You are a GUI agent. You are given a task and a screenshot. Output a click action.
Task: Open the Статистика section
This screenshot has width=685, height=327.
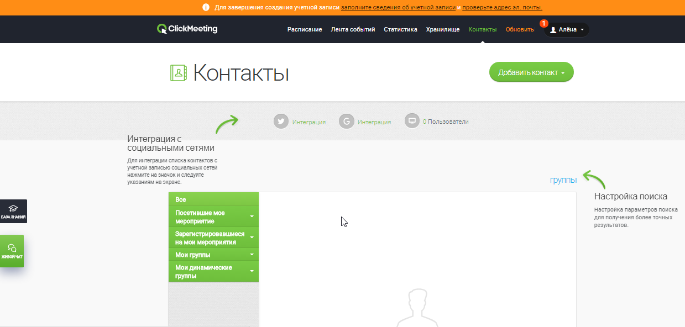[401, 29]
